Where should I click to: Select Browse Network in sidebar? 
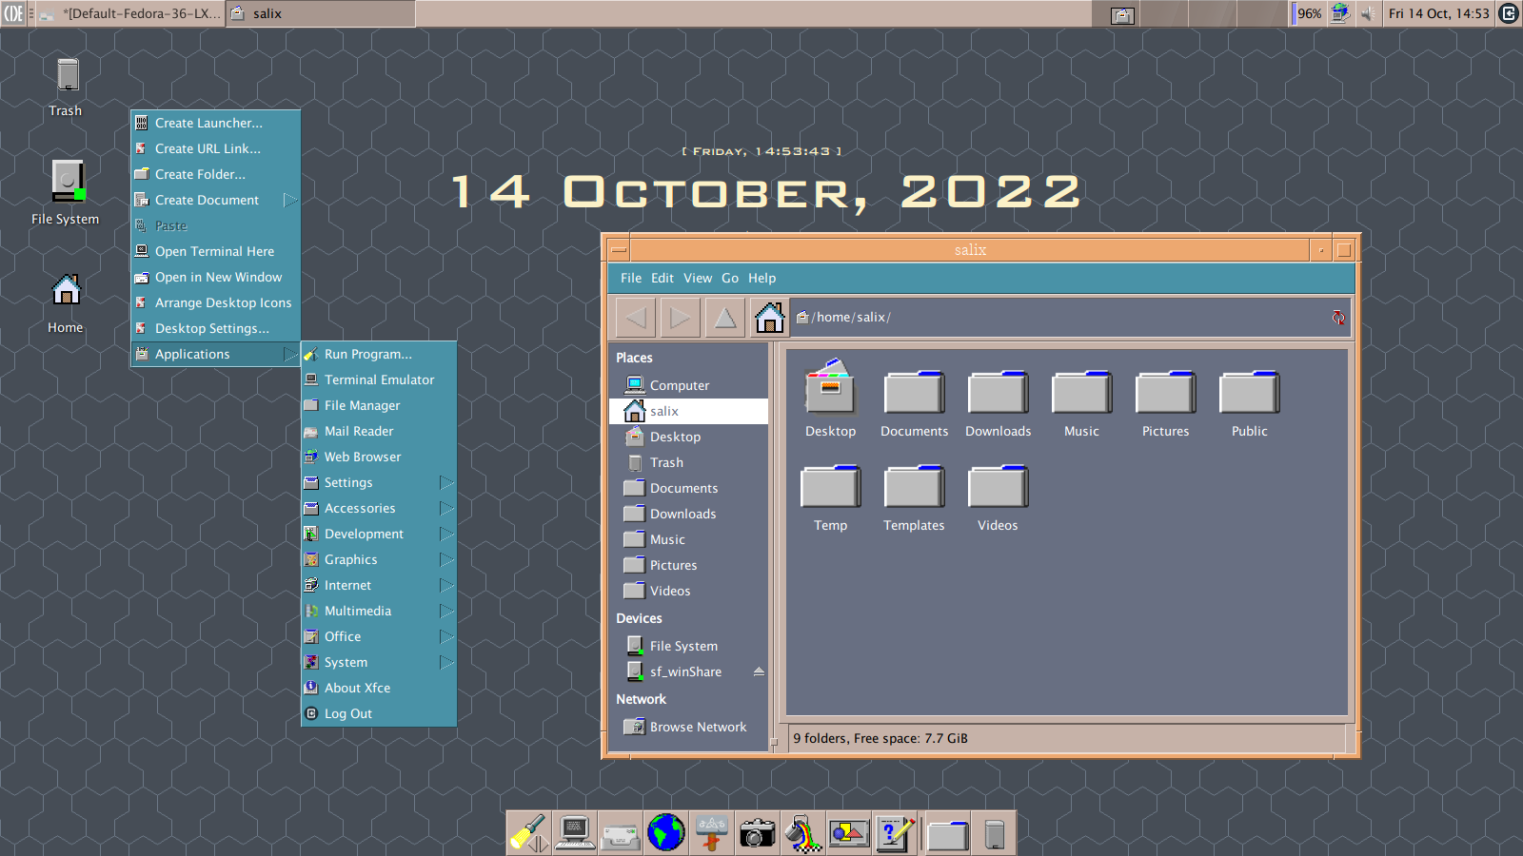tap(688, 727)
